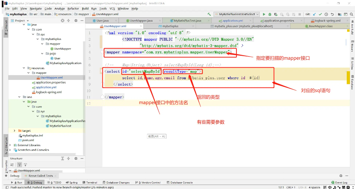This screenshot has height=189, width=355.
Task: Toggle the 1: Project side tool window
Action: [6, 28]
